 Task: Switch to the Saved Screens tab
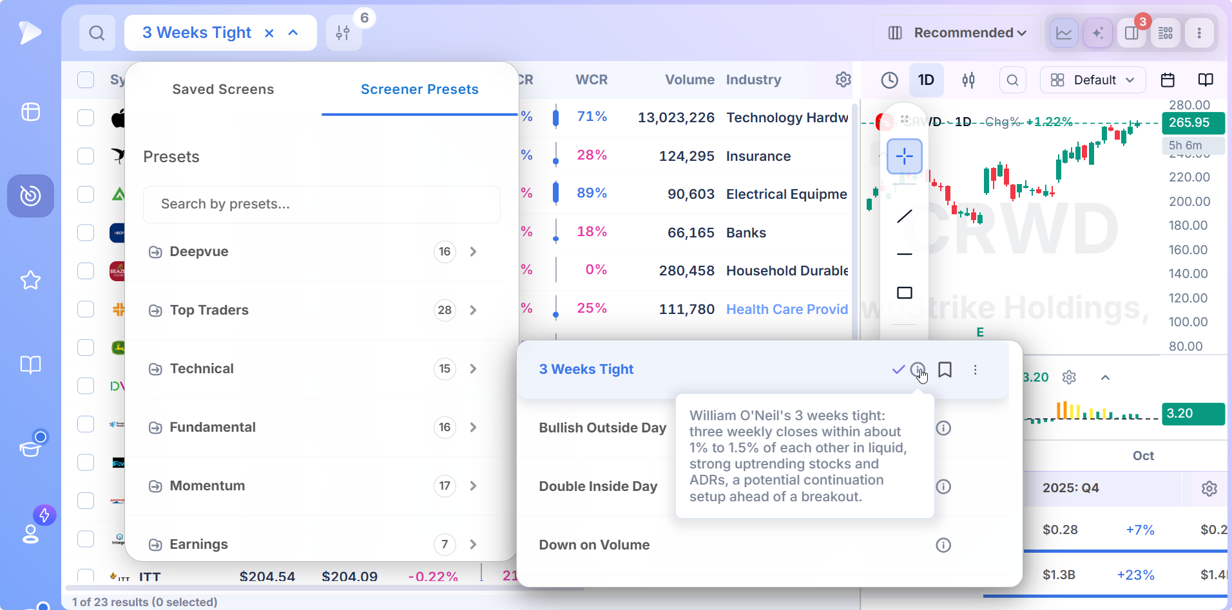223,89
